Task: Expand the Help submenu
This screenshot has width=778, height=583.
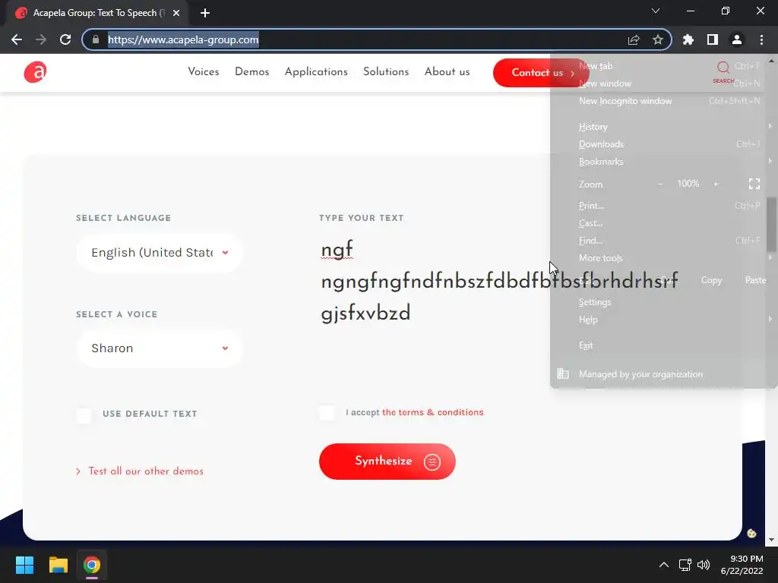Action: (663, 320)
